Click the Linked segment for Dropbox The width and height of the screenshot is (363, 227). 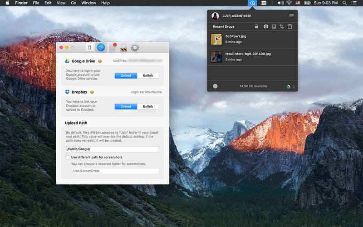coord(126,107)
